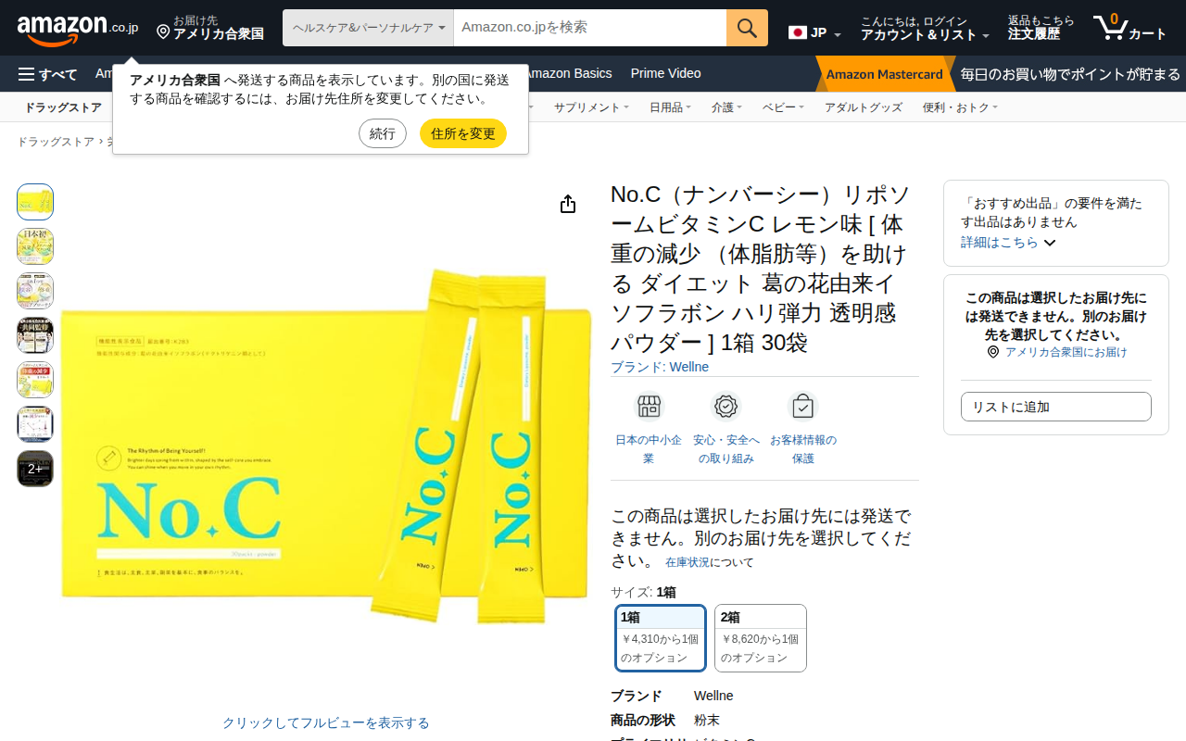Select the 2箱 size option
Screen dimensions: 1186x741
click(x=761, y=637)
